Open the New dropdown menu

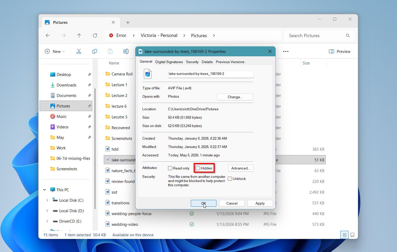[x=55, y=51]
